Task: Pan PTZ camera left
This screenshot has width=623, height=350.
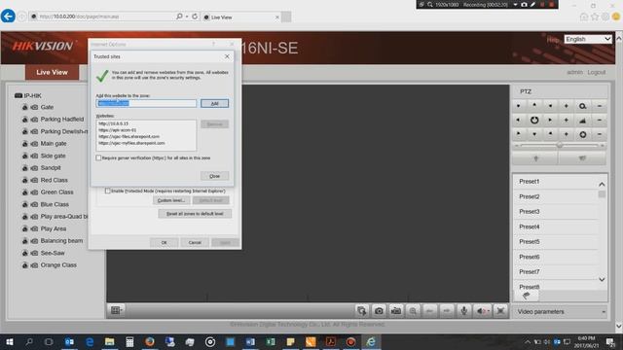Action: (x=518, y=120)
